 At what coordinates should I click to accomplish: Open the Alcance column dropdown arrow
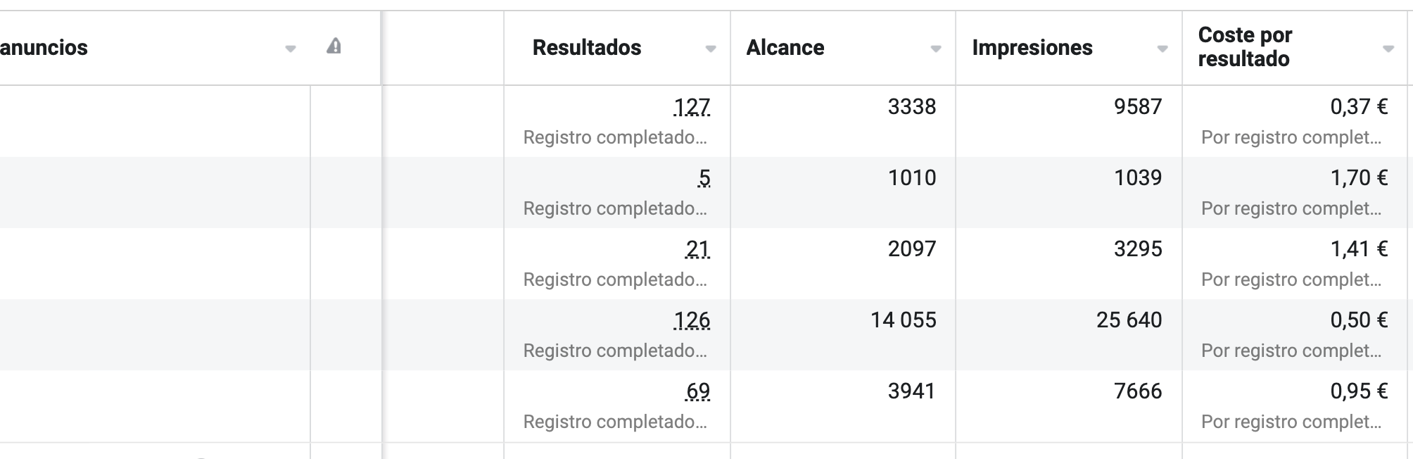point(936,49)
